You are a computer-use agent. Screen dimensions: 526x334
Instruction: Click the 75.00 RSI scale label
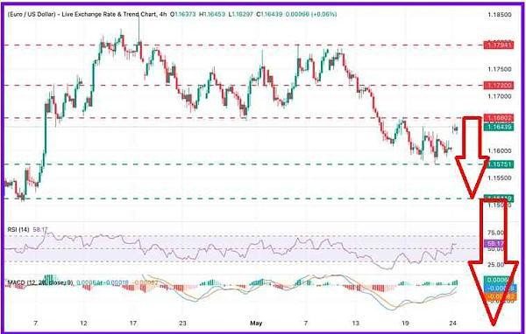[x=496, y=233]
